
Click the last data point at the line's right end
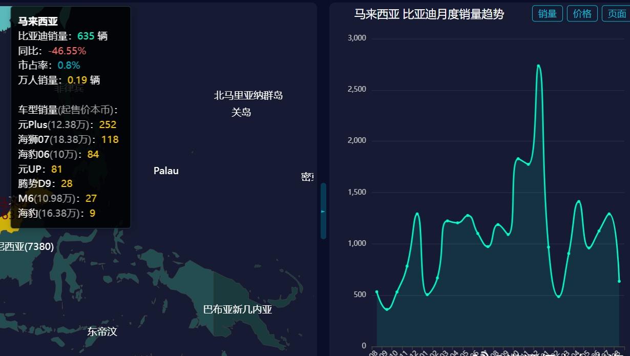click(619, 281)
